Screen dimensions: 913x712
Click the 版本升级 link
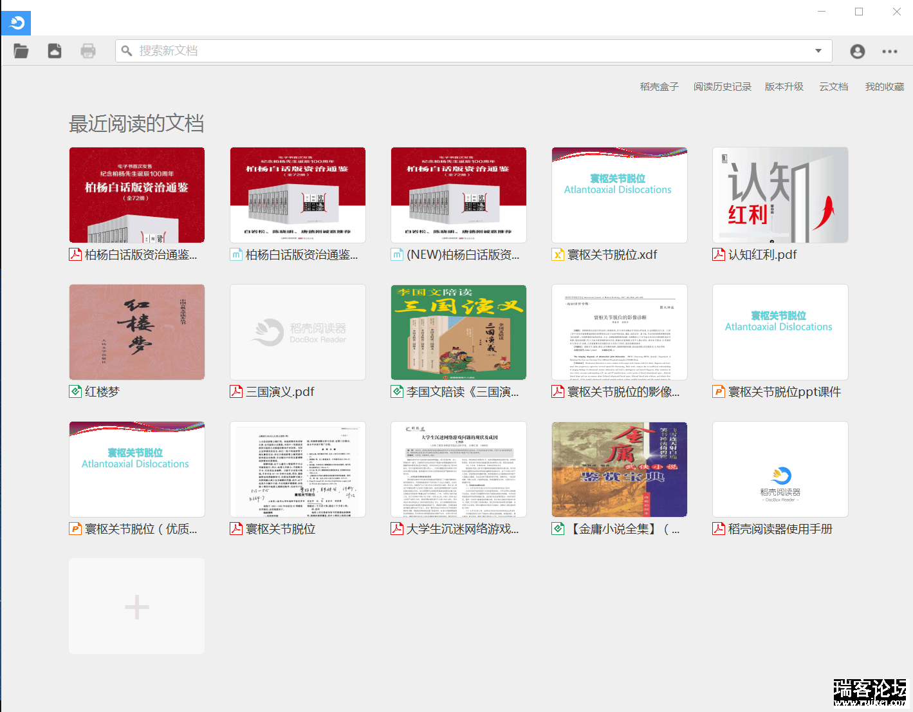[x=784, y=87]
